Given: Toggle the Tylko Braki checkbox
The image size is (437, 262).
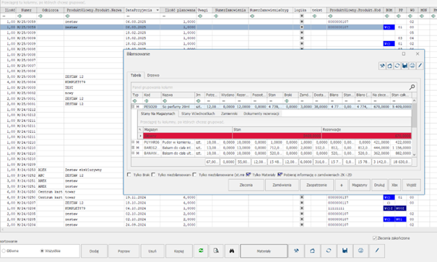Looking at the screenshot, I should [x=129, y=175].
